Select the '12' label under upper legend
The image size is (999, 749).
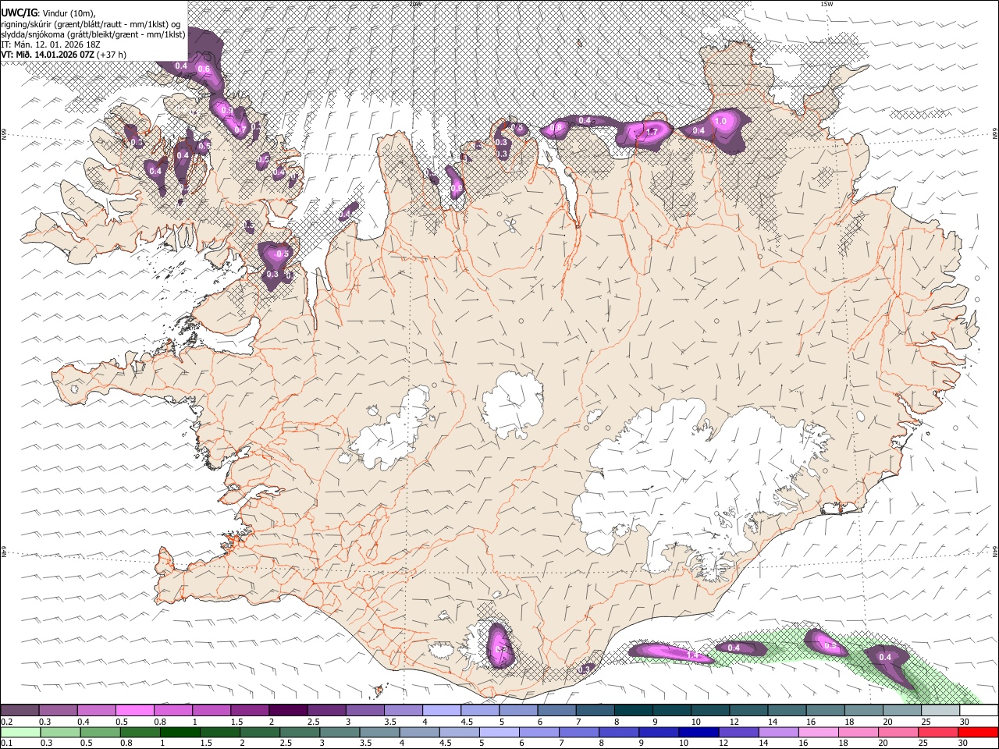734,722
